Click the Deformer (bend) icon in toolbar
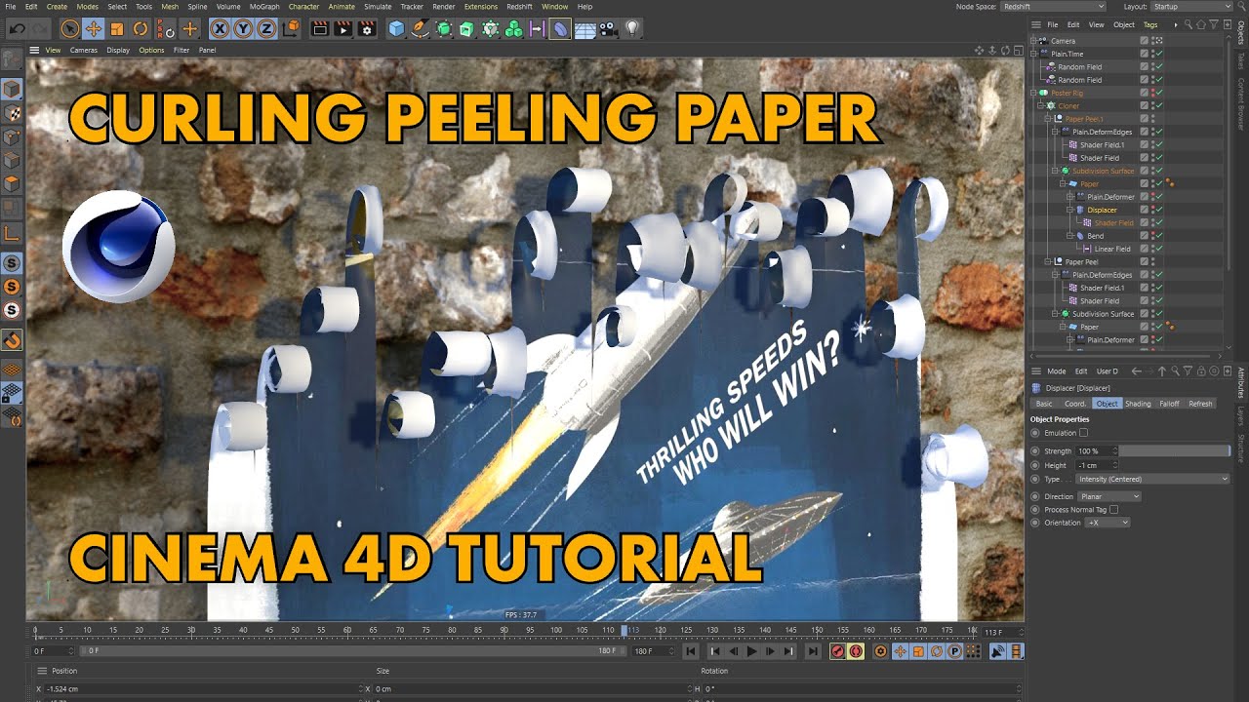This screenshot has height=702, width=1249. tap(560, 29)
